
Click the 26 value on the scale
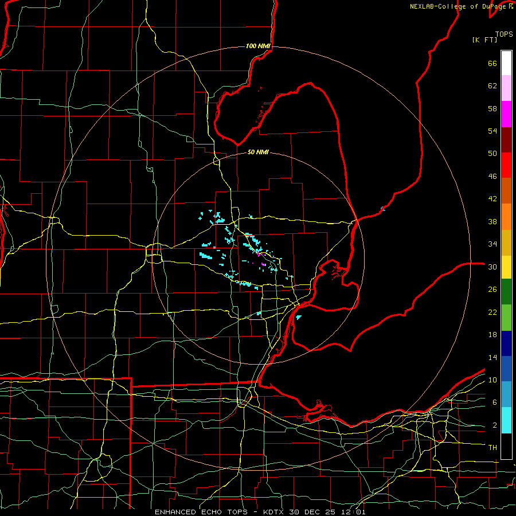coord(492,290)
